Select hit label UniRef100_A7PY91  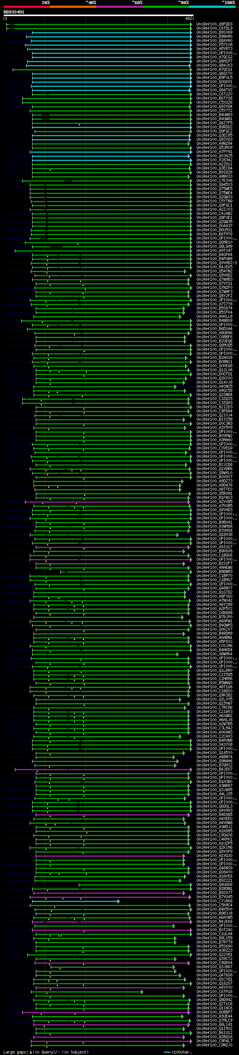pos(214,152)
